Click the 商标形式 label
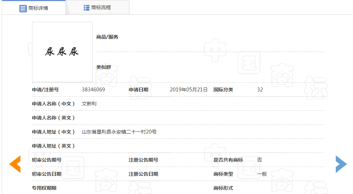This screenshot has height=194, width=353. pyautogui.click(x=223, y=188)
